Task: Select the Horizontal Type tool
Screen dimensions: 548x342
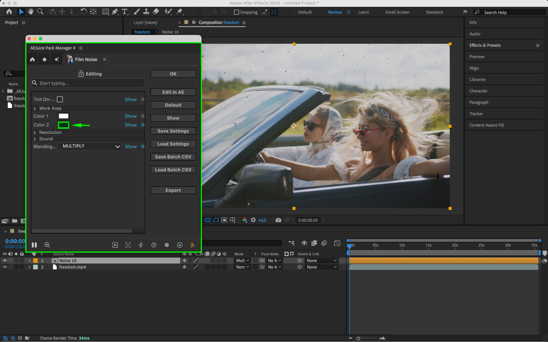Action: tap(124, 12)
